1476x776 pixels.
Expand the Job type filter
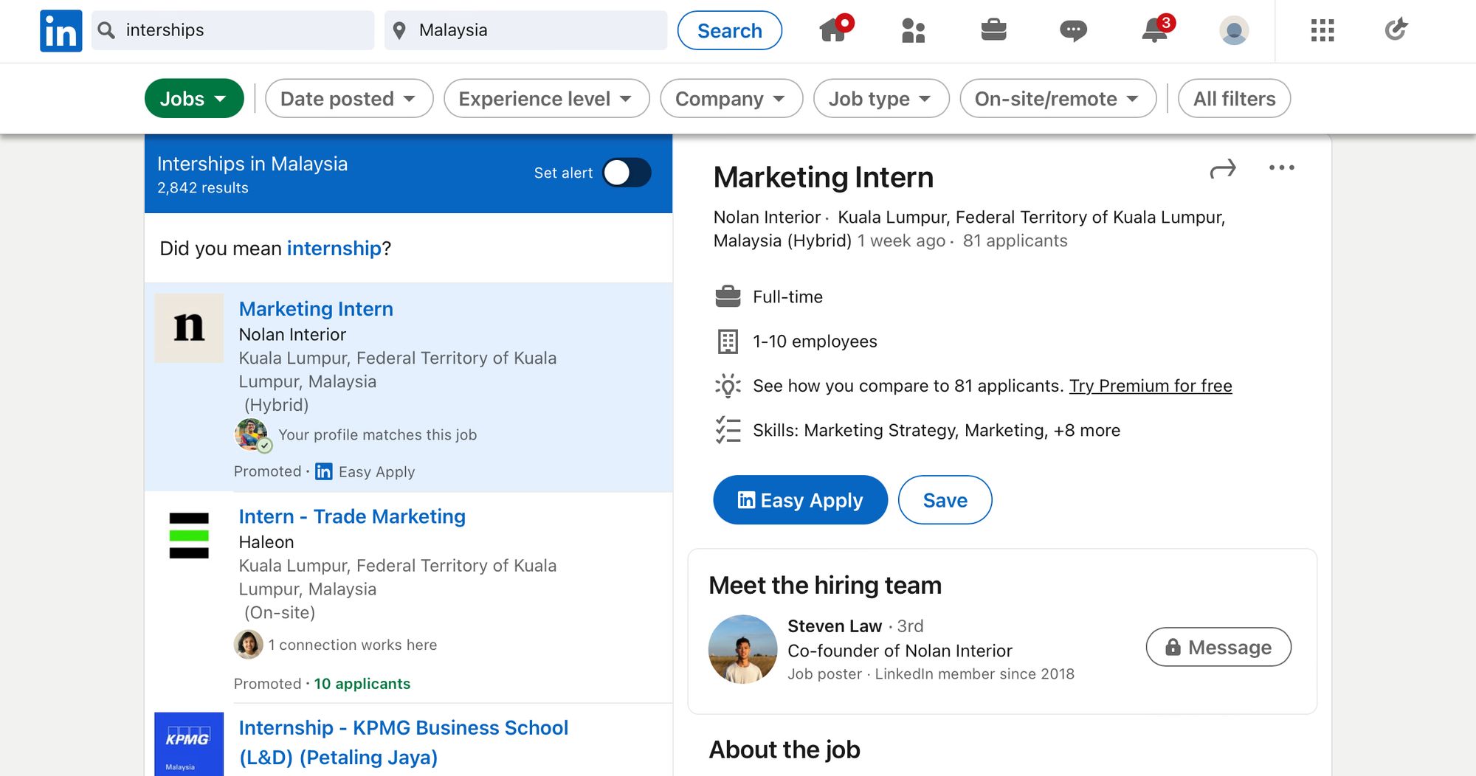tap(880, 98)
